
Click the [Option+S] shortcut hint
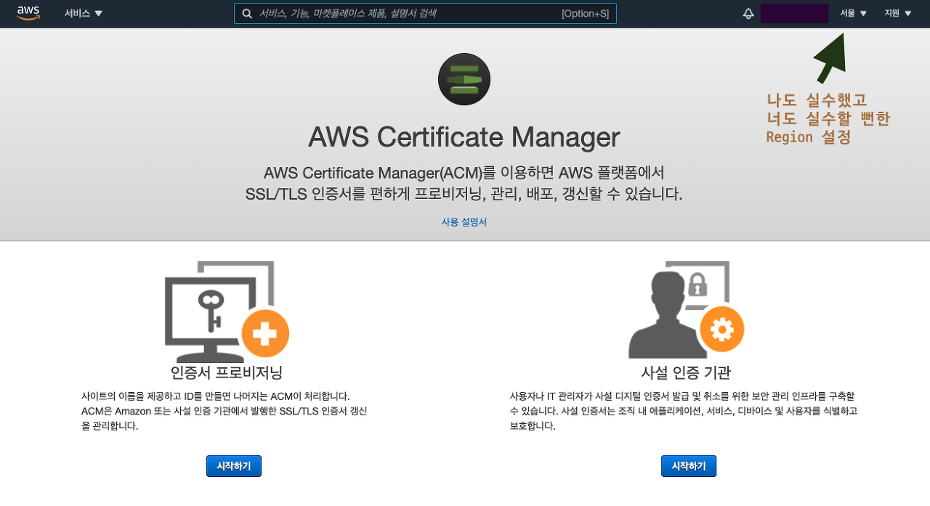(x=585, y=14)
